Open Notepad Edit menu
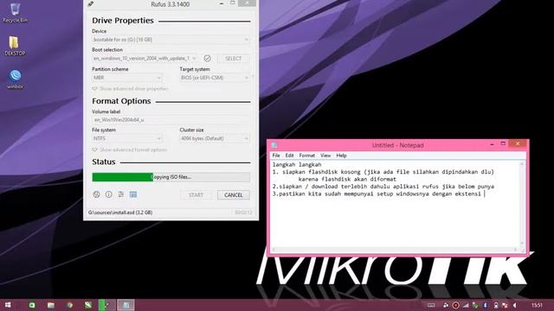The image size is (554, 311). pos(289,155)
